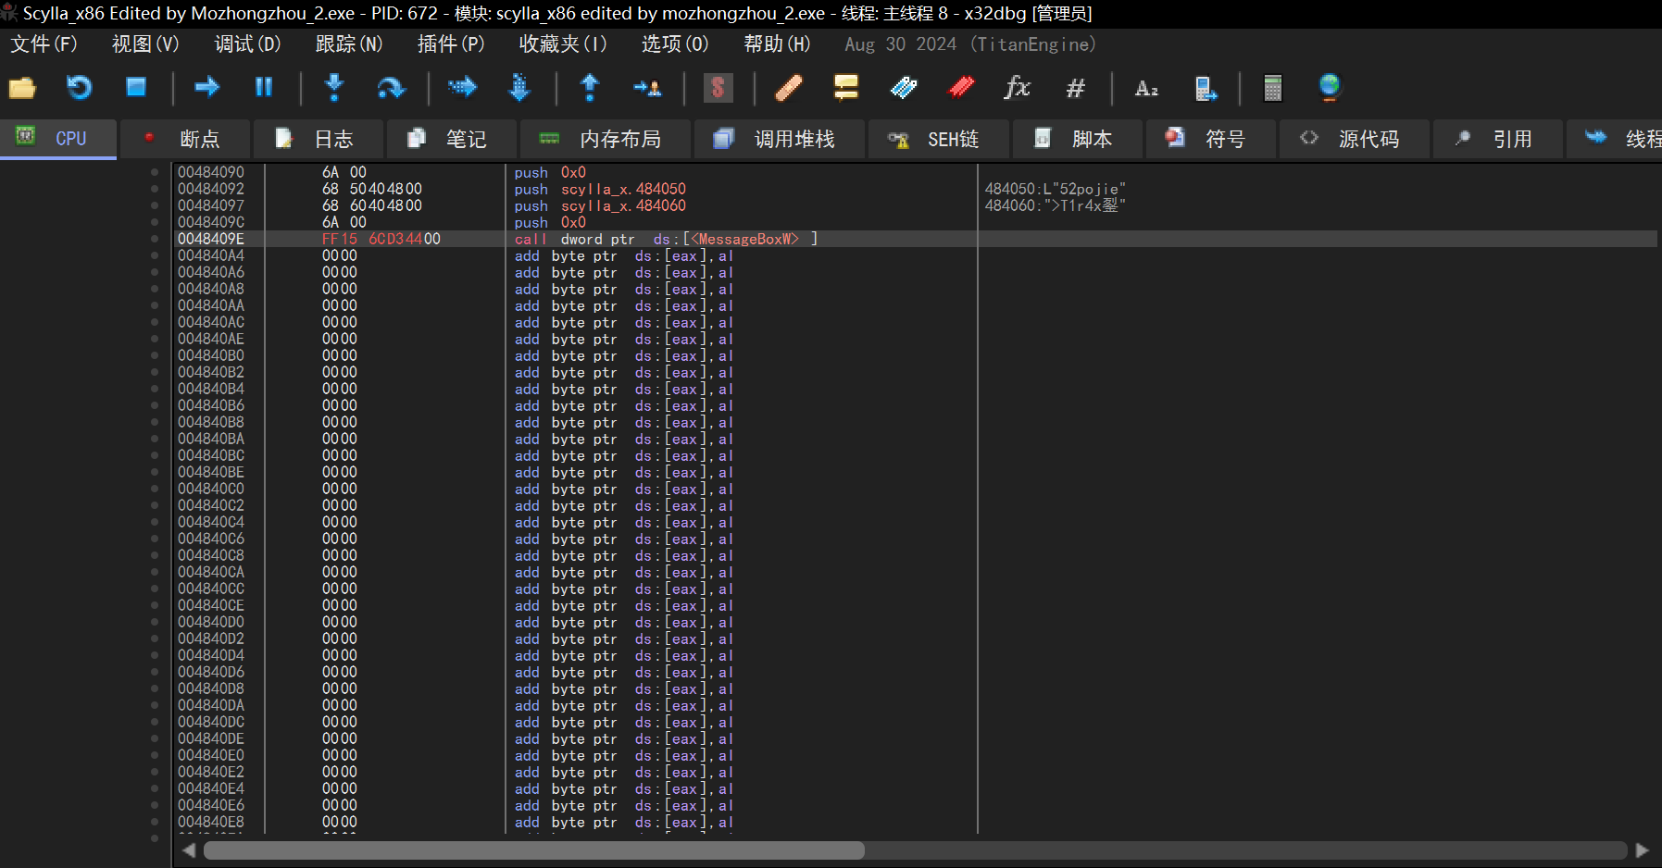Open the 选项(O) menu
Screen dimensions: 1662x868
(675, 44)
